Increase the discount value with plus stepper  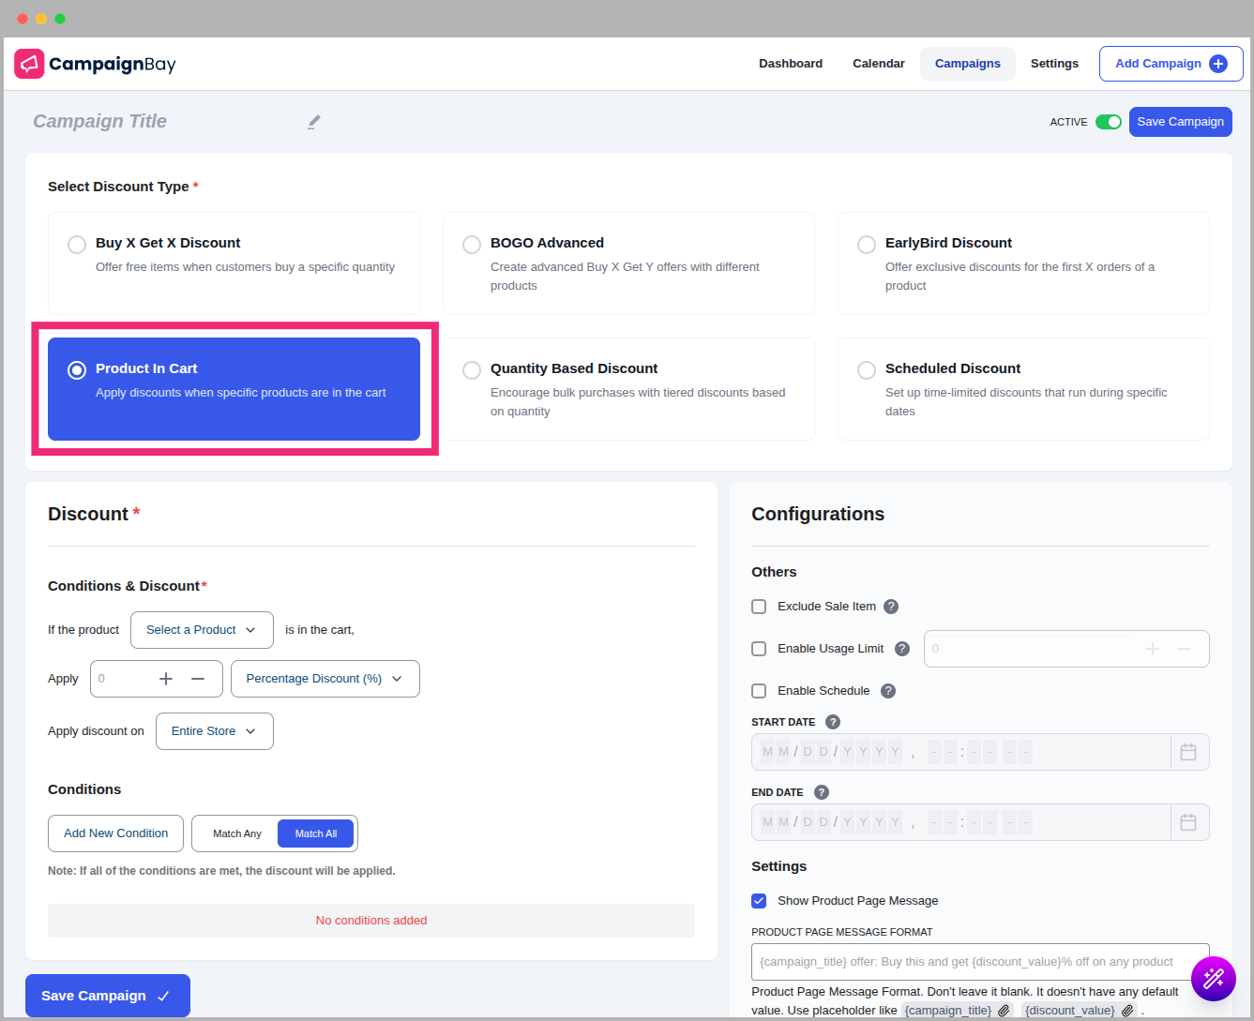pyautogui.click(x=166, y=679)
